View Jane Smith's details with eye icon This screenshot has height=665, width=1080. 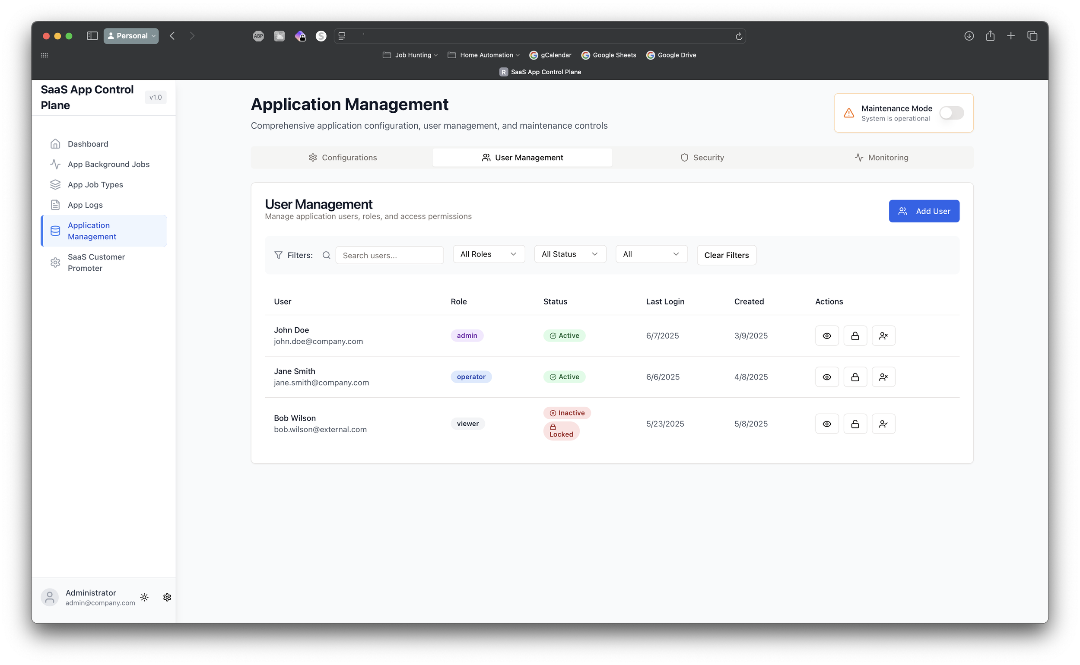[x=826, y=377]
